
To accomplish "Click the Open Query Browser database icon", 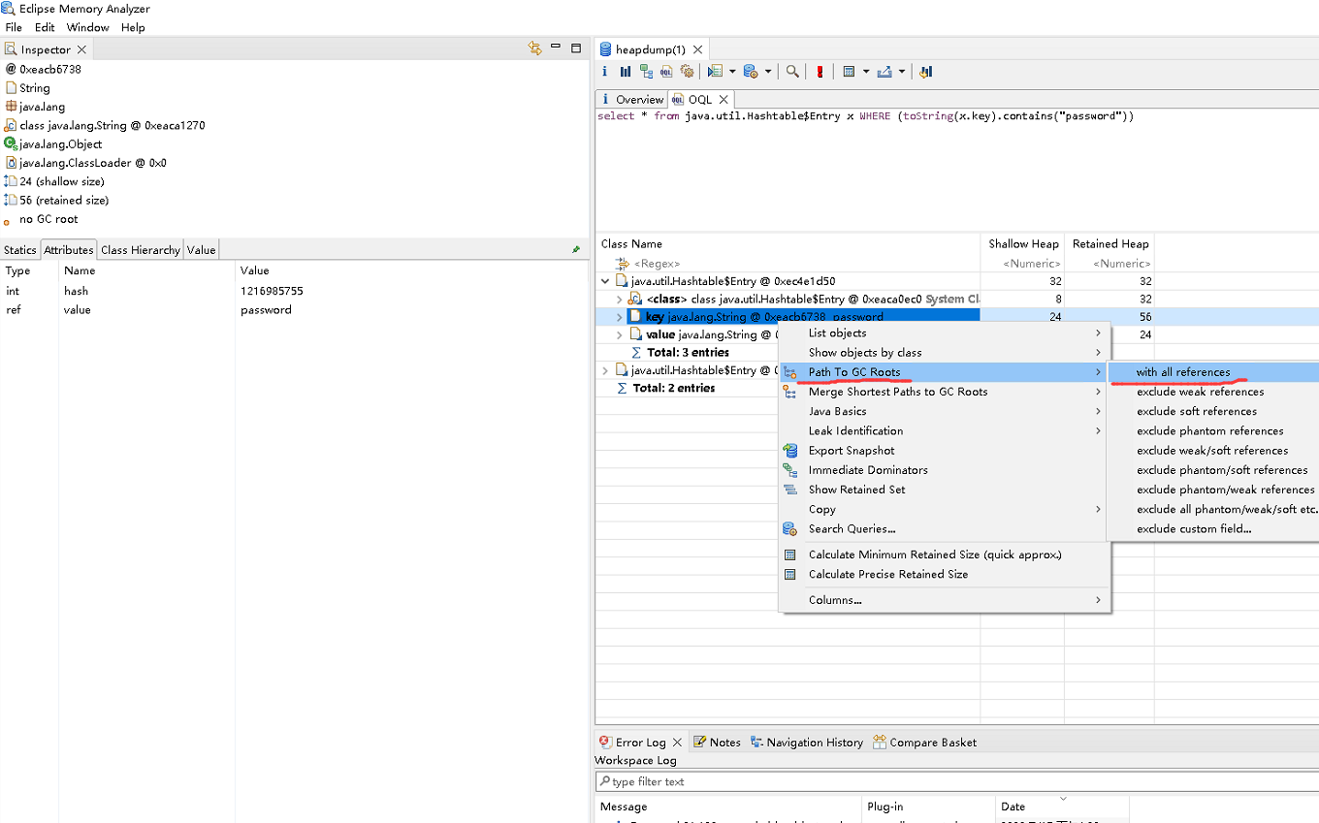I will pos(751,71).
